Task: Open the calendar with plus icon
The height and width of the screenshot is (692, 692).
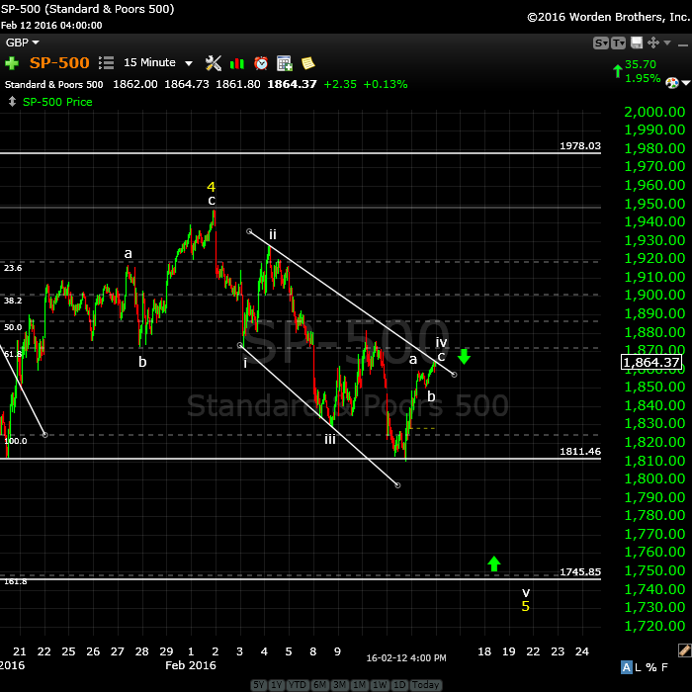Action: pyautogui.click(x=285, y=63)
